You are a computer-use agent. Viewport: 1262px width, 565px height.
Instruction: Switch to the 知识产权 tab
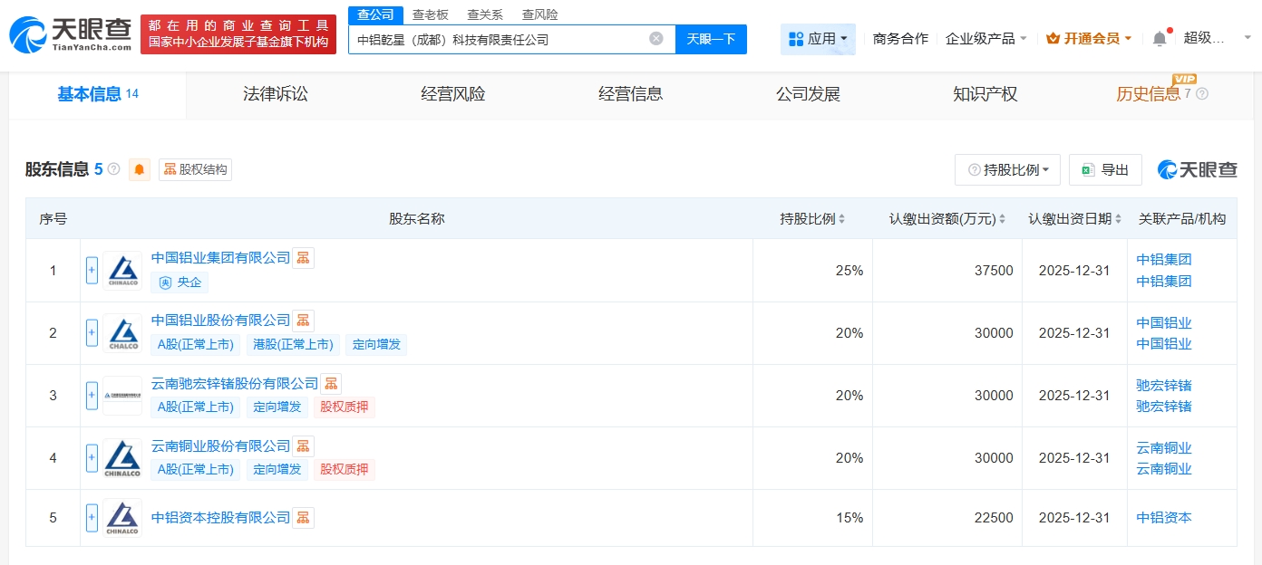[985, 94]
